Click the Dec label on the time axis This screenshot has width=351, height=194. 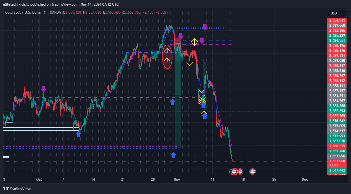click(x=305, y=180)
